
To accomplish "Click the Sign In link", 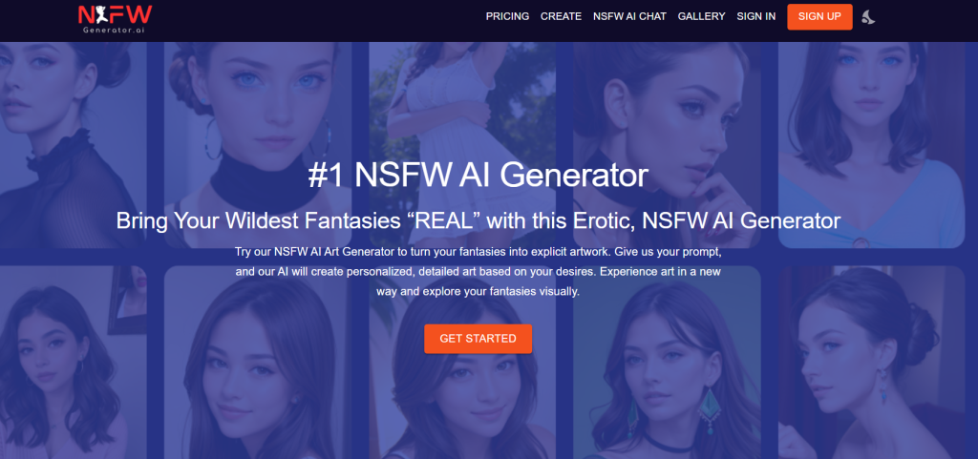I will coord(756,17).
